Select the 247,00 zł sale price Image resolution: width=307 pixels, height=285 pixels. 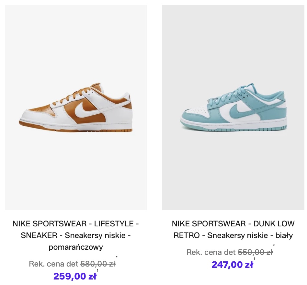coord(232,265)
